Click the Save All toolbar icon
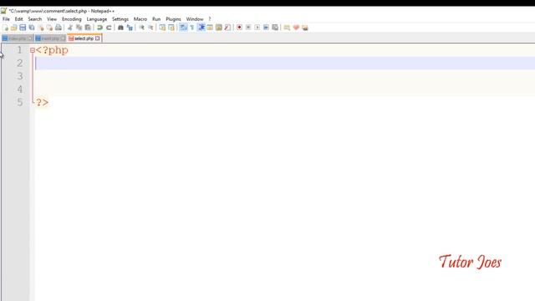535x301 pixels. 32,28
